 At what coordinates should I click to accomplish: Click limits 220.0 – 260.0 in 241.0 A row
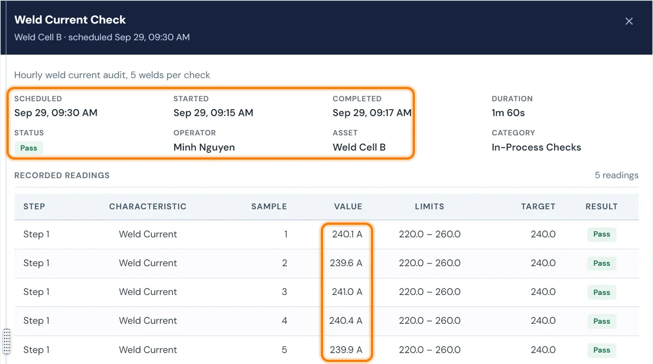pos(430,292)
